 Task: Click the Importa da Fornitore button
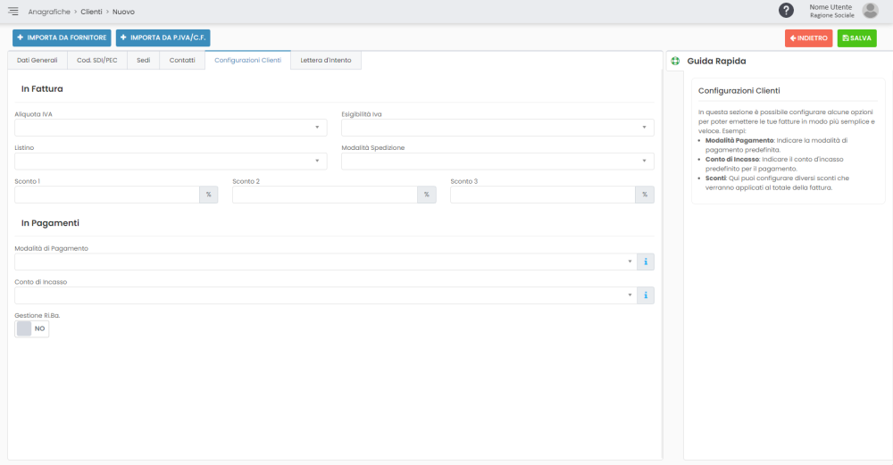click(x=62, y=38)
